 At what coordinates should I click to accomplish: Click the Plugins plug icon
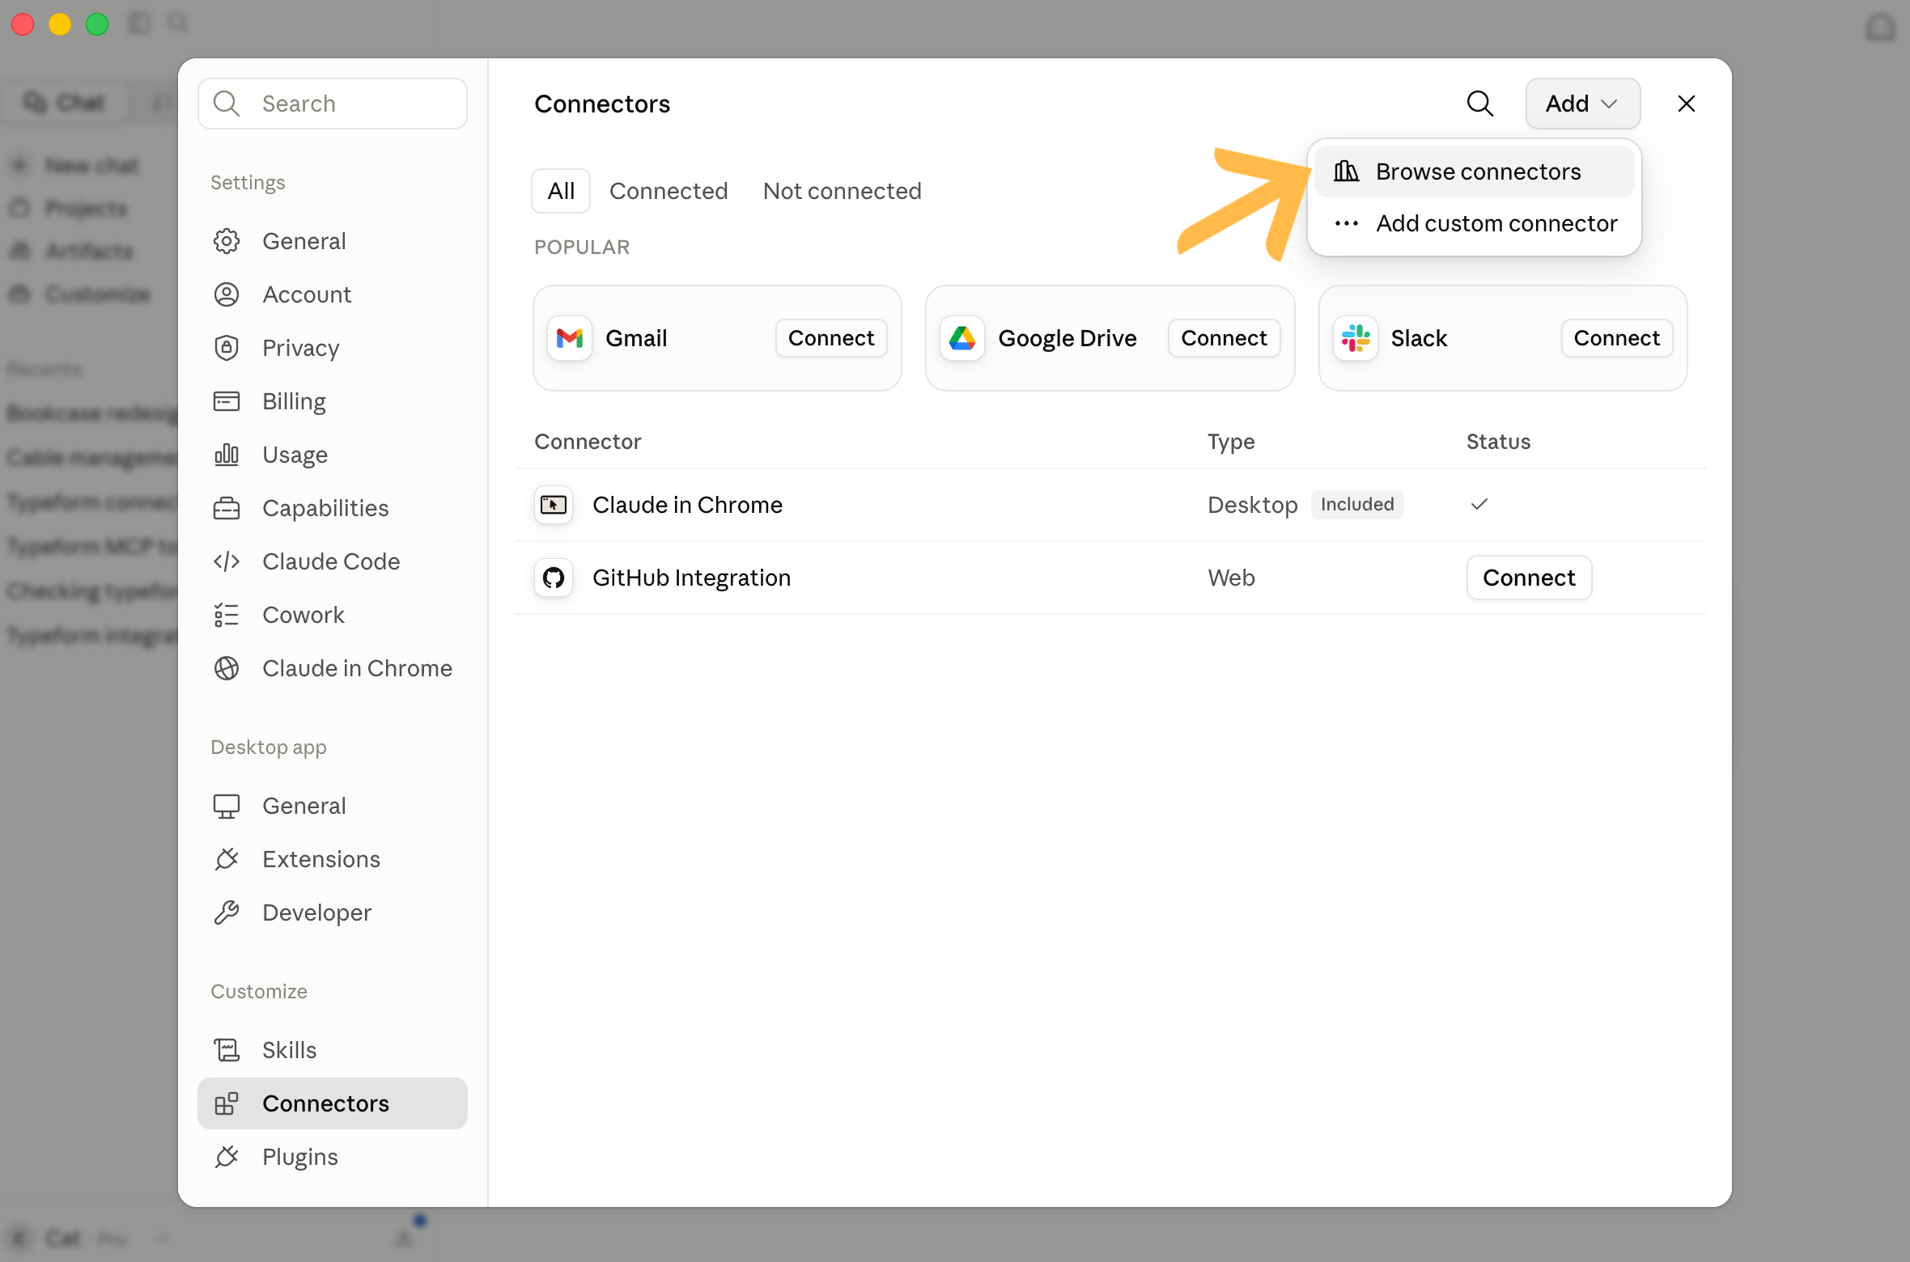tap(227, 1157)
